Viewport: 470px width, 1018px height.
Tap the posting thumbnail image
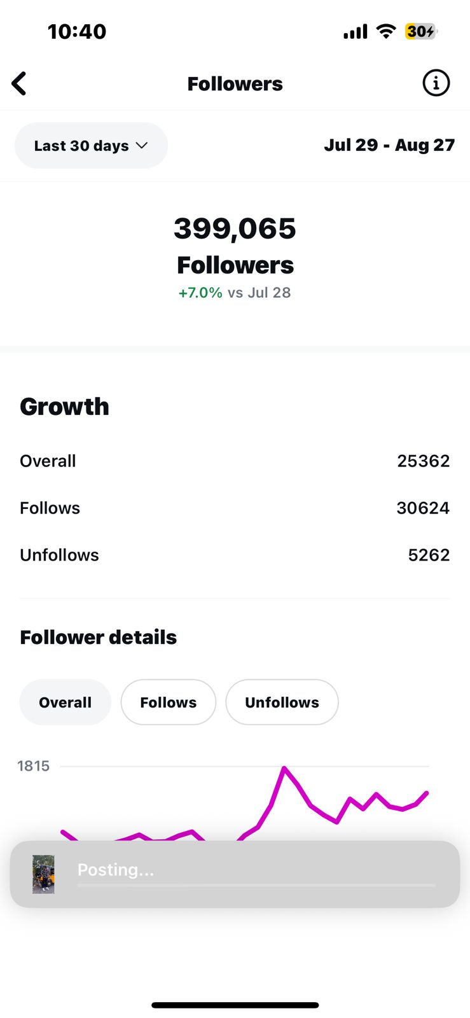pyautogui.click(x=43, y=874)
